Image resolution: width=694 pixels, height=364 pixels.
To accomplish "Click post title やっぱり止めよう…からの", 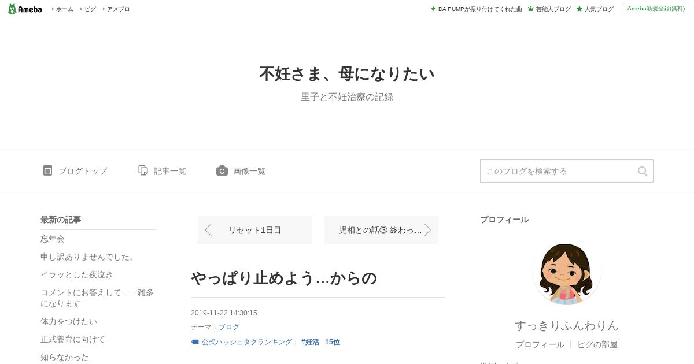I will tap(284, 278).
